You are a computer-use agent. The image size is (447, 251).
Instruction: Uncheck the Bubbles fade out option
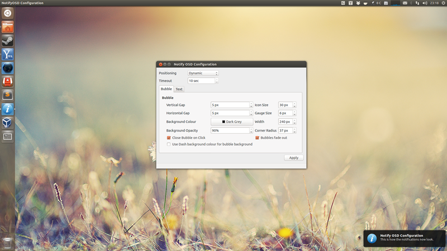[x=258, y=138]
